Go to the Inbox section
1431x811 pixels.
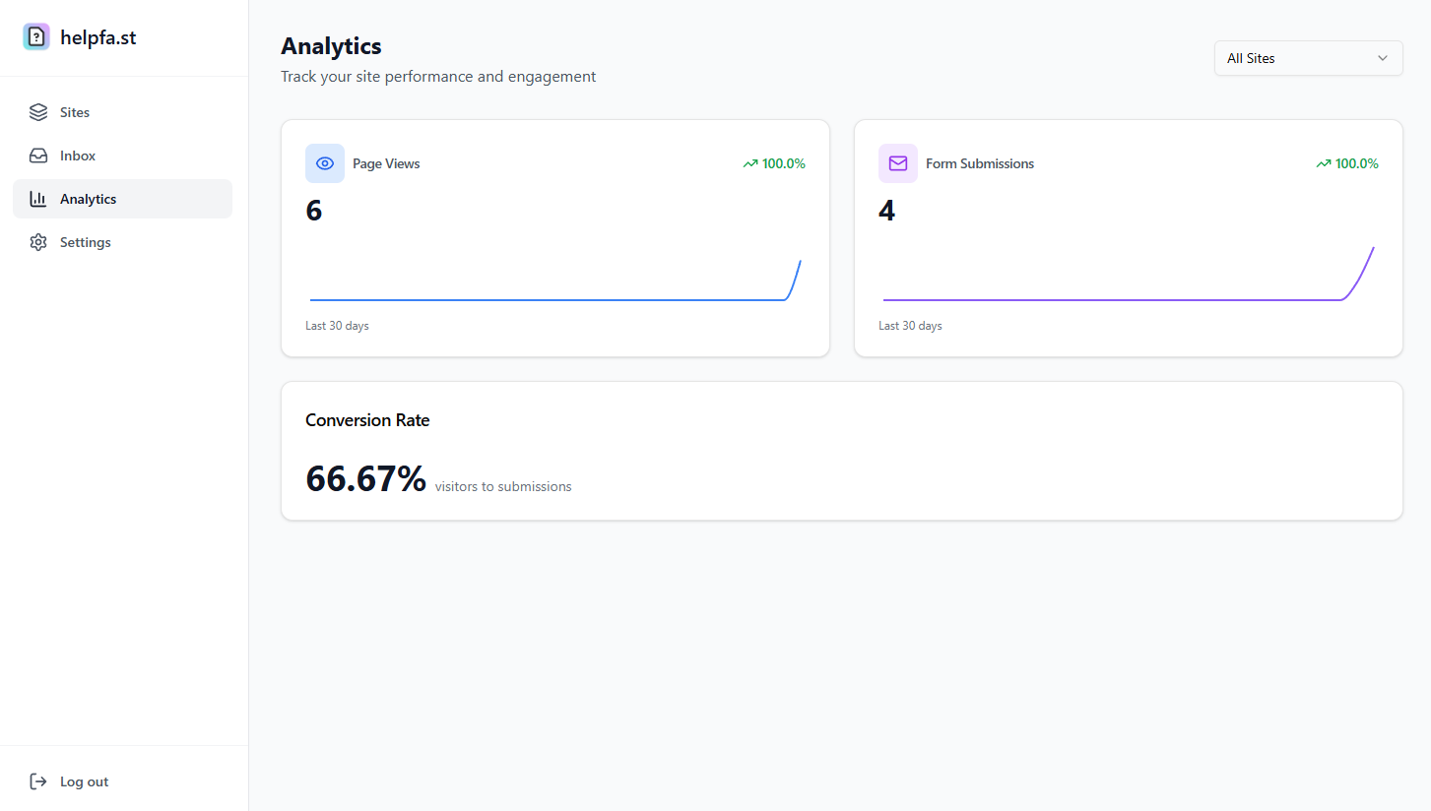(122, 156)
